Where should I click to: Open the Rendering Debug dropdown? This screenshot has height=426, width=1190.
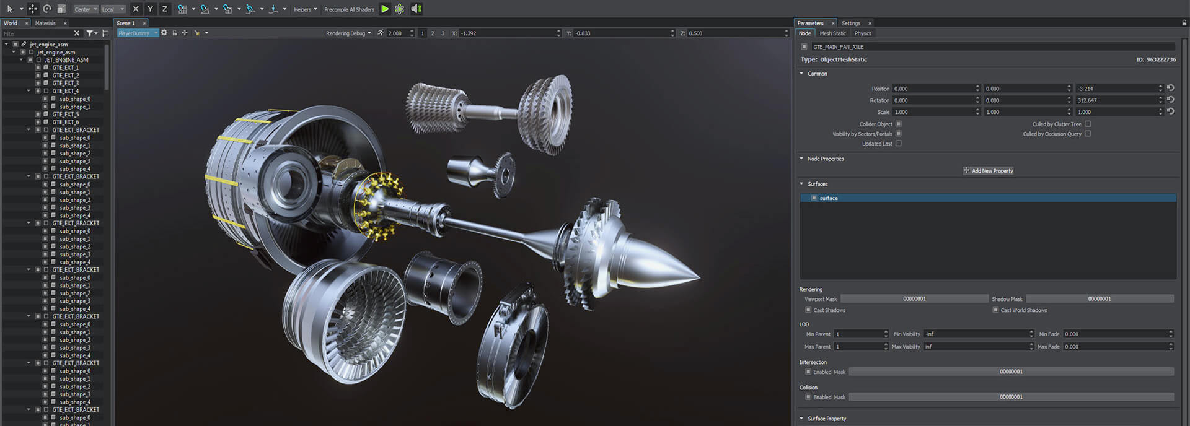point(348,33)
